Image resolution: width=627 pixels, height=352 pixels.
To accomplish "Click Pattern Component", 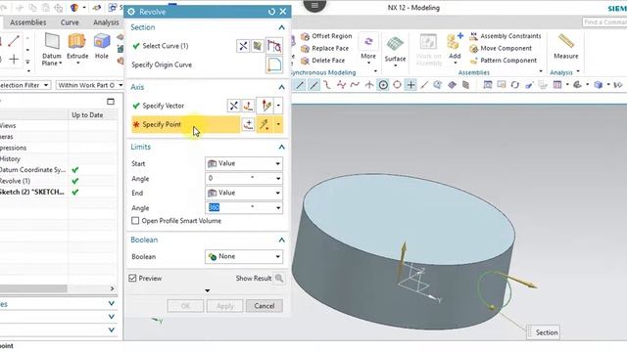I will click(503, 61).
